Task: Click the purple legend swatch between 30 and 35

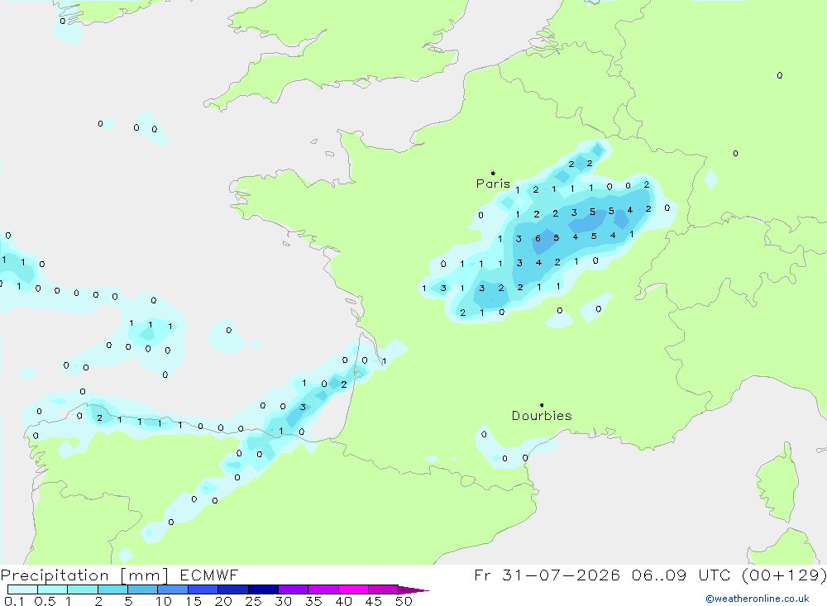Action: [293, 589]
